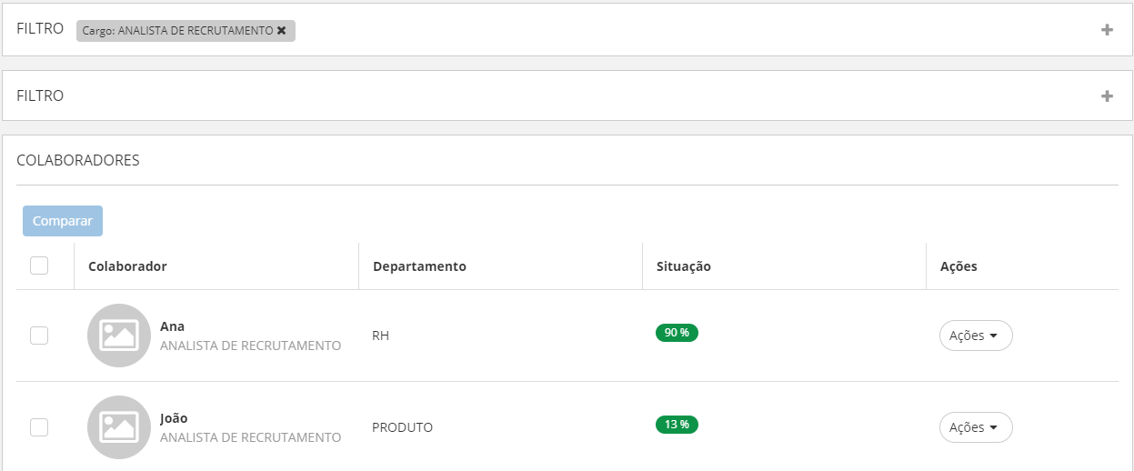Image resolution: width=1134 pixels, height=471 pixels.
Task: Click João's 13 % status badge
Action: pos(677,425)
